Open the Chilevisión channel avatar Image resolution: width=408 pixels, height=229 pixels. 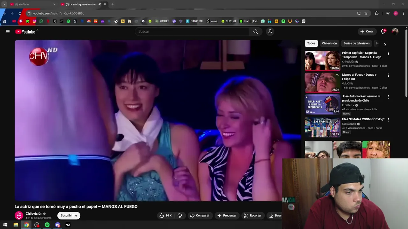click(x=19, y=215)
